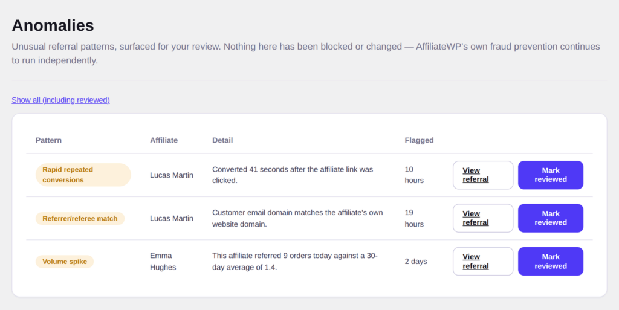Image resolution: width=619 pixels, height=310 pixels.
Task: Click the Detail column header
Action: (x=222, y=140)
